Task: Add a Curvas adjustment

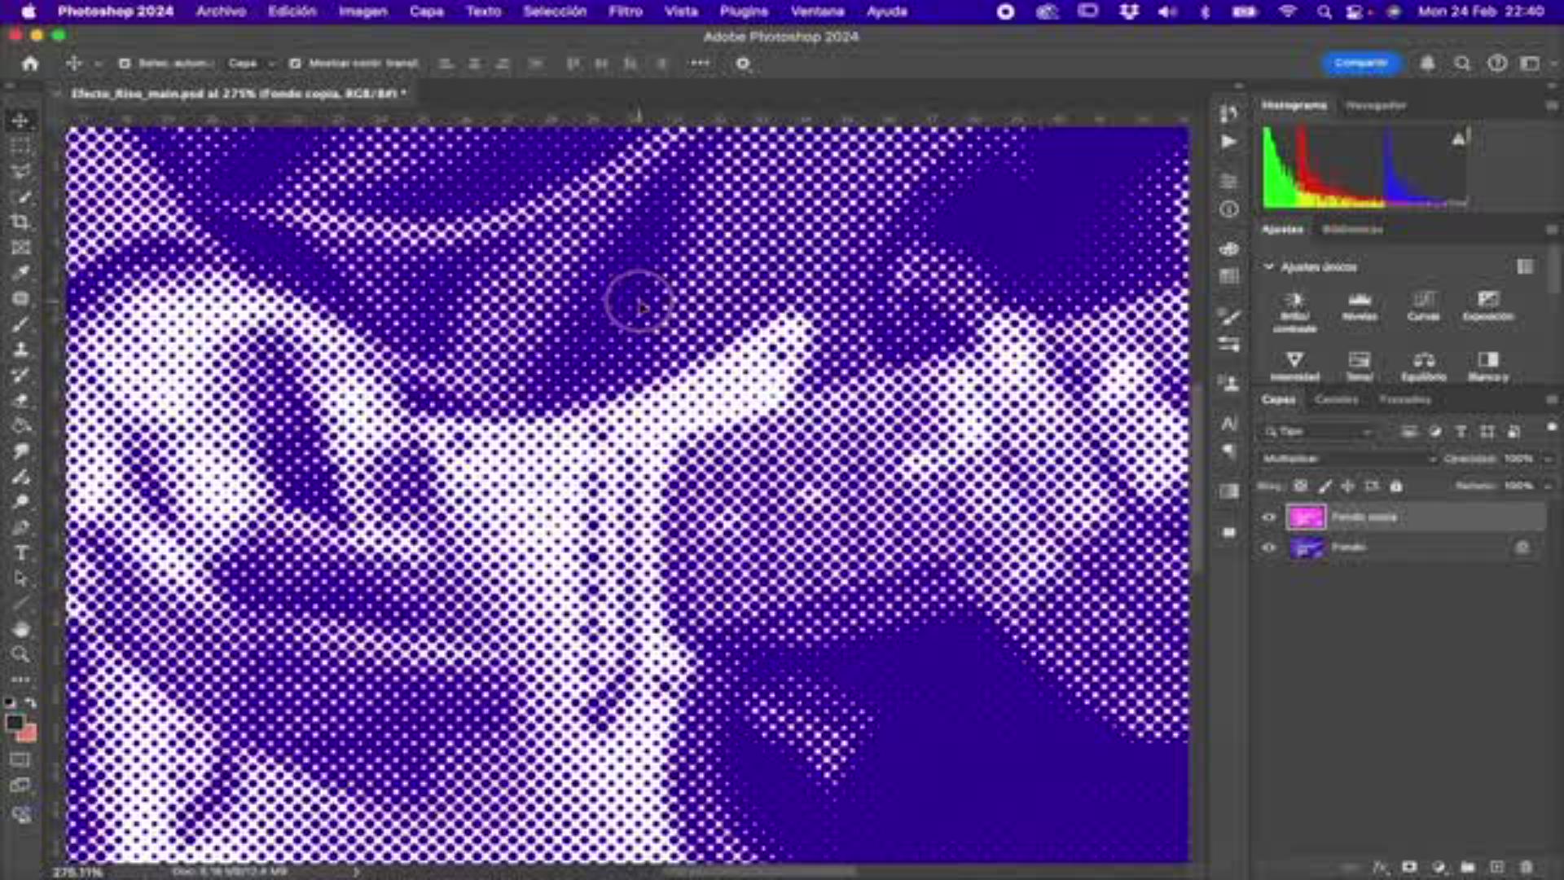Action: point(1423,301)
